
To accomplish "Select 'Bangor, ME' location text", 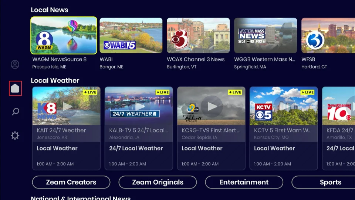I will [x=111, y=67].
